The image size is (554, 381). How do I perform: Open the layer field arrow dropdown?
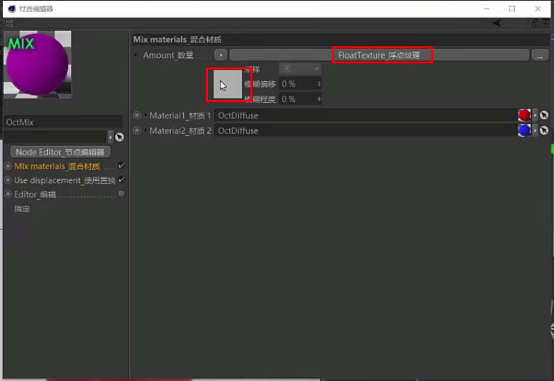coord(110,137)
